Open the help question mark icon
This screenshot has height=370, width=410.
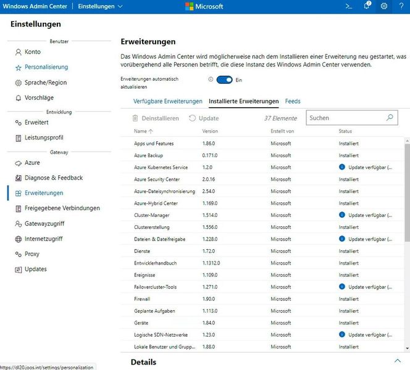pos(401,6)
